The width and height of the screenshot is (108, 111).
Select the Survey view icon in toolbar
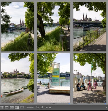[x=17, y=108]
